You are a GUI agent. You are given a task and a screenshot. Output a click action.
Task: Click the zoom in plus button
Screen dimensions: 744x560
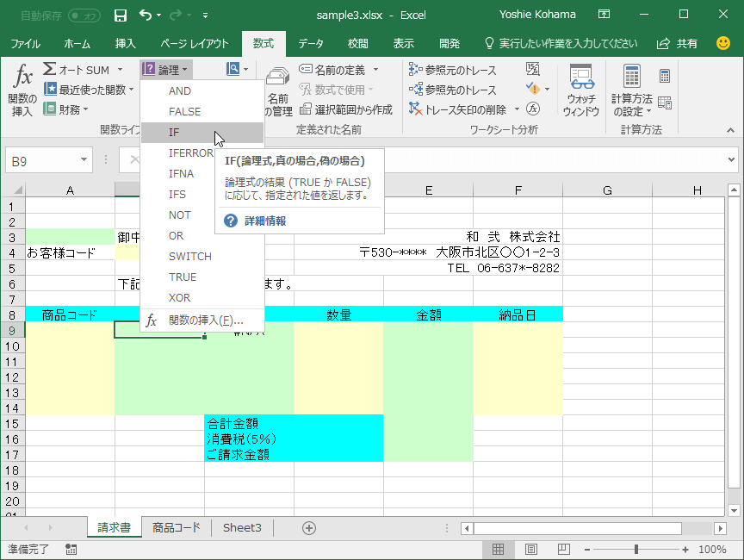click(685, 550)
